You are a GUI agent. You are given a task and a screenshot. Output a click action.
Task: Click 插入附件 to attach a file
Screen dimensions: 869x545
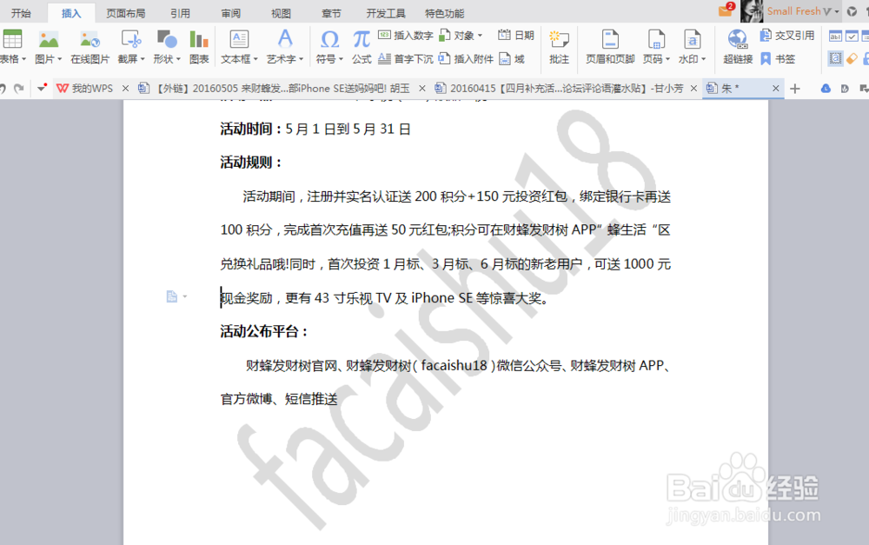coord(466,59)
